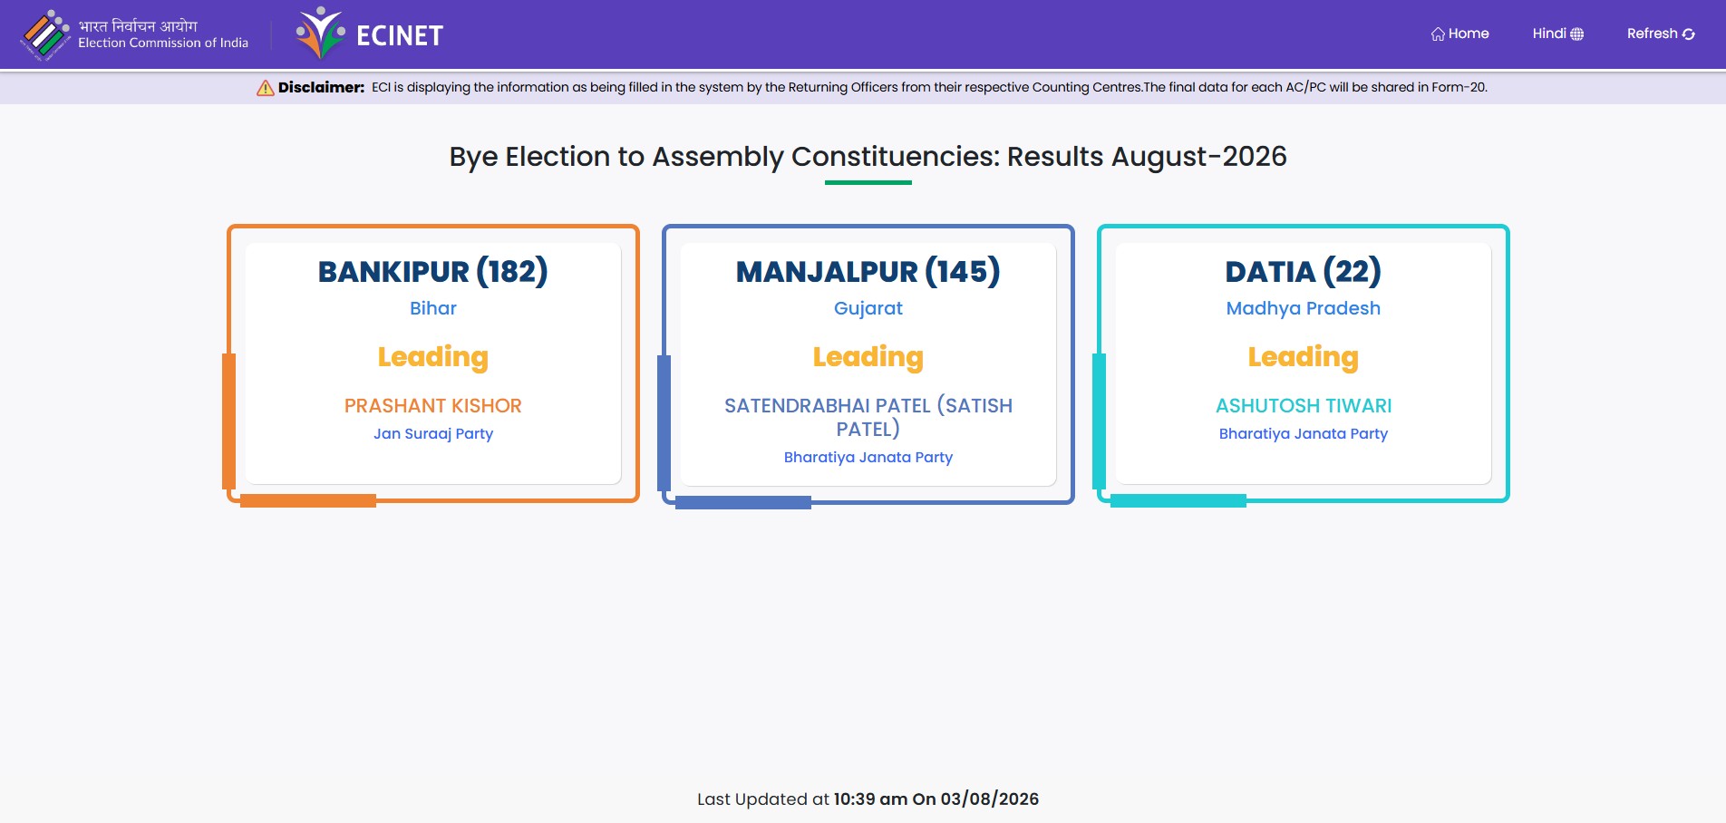
Task: Click the ECINET logo icon
Action: (x=321, y=34)
